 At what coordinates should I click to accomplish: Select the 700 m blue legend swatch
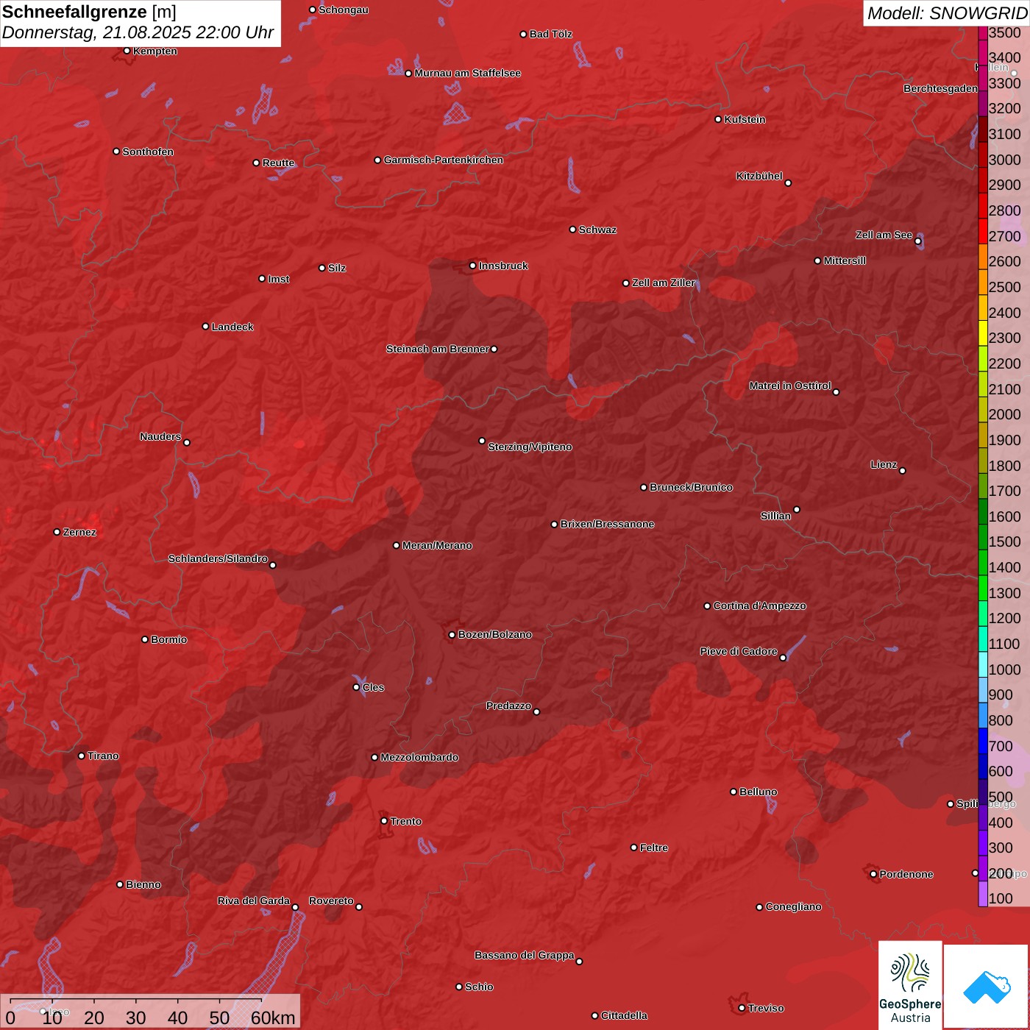(982, 742)
